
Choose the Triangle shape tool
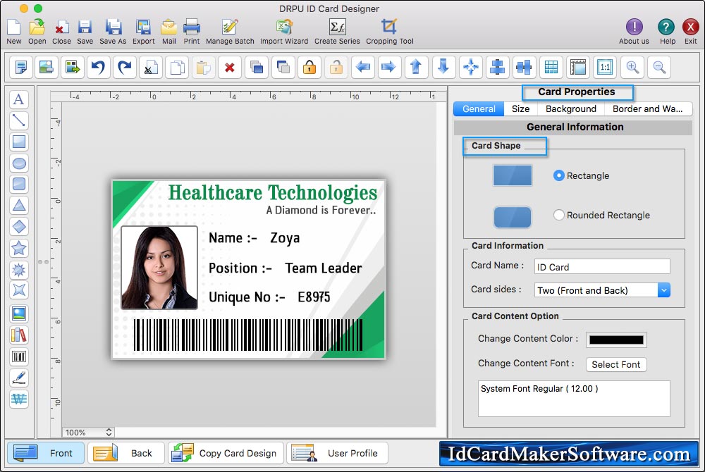coord(19,206)
